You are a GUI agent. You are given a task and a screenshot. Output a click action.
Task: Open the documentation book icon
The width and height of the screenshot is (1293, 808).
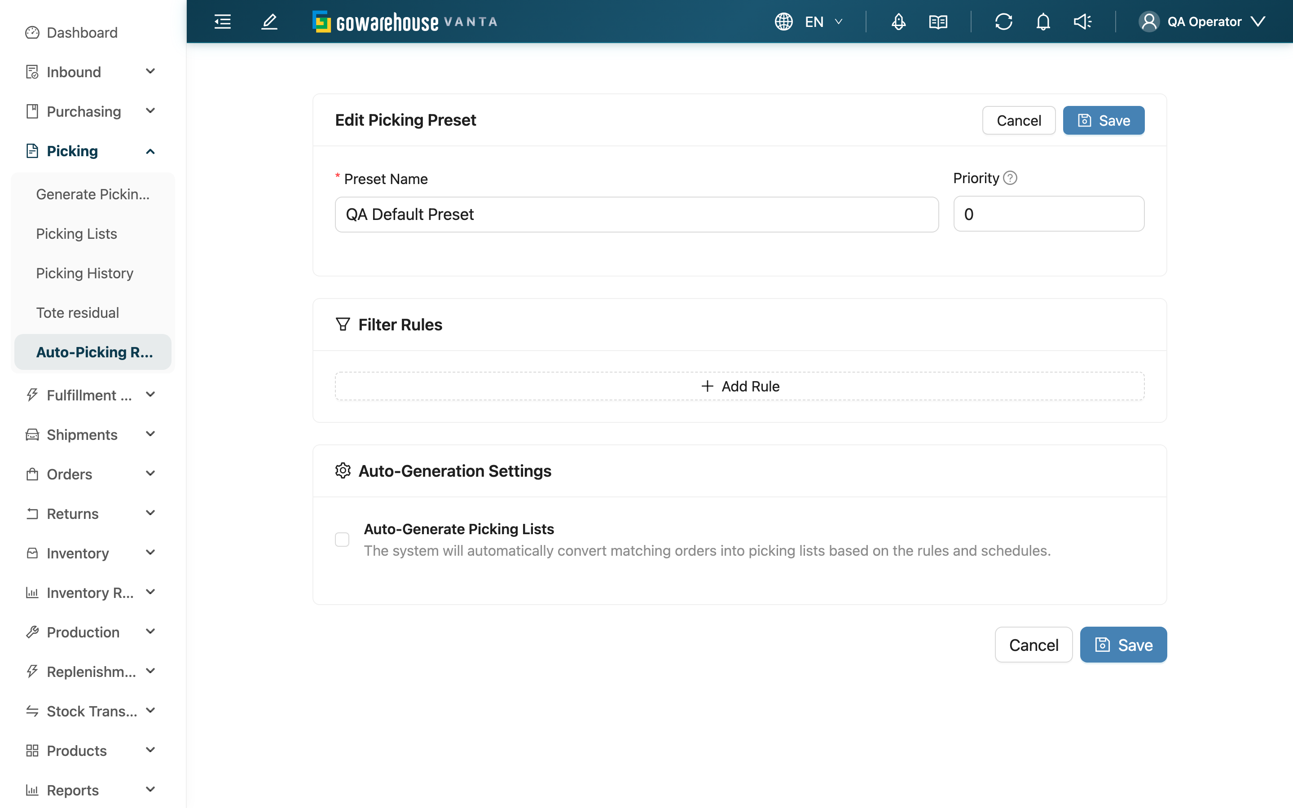click(x=938, y=22)
